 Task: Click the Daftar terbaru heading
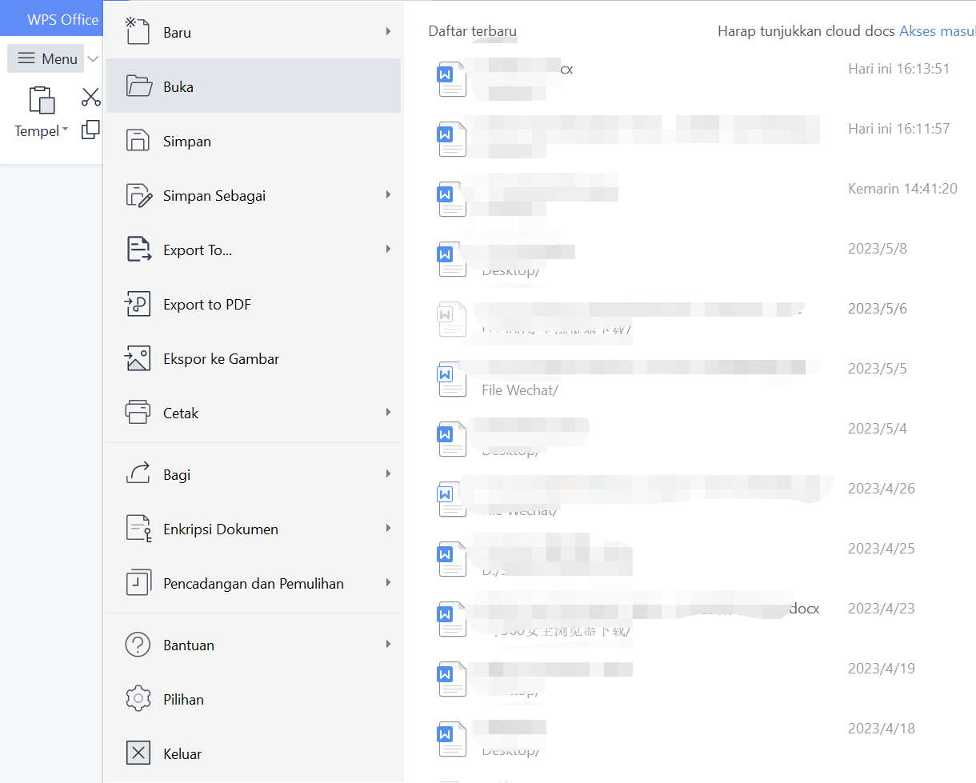473,31
